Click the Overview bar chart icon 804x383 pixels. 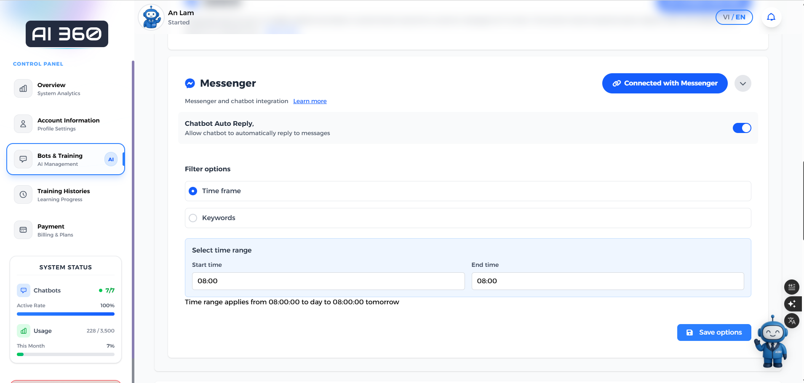point(23,89)
